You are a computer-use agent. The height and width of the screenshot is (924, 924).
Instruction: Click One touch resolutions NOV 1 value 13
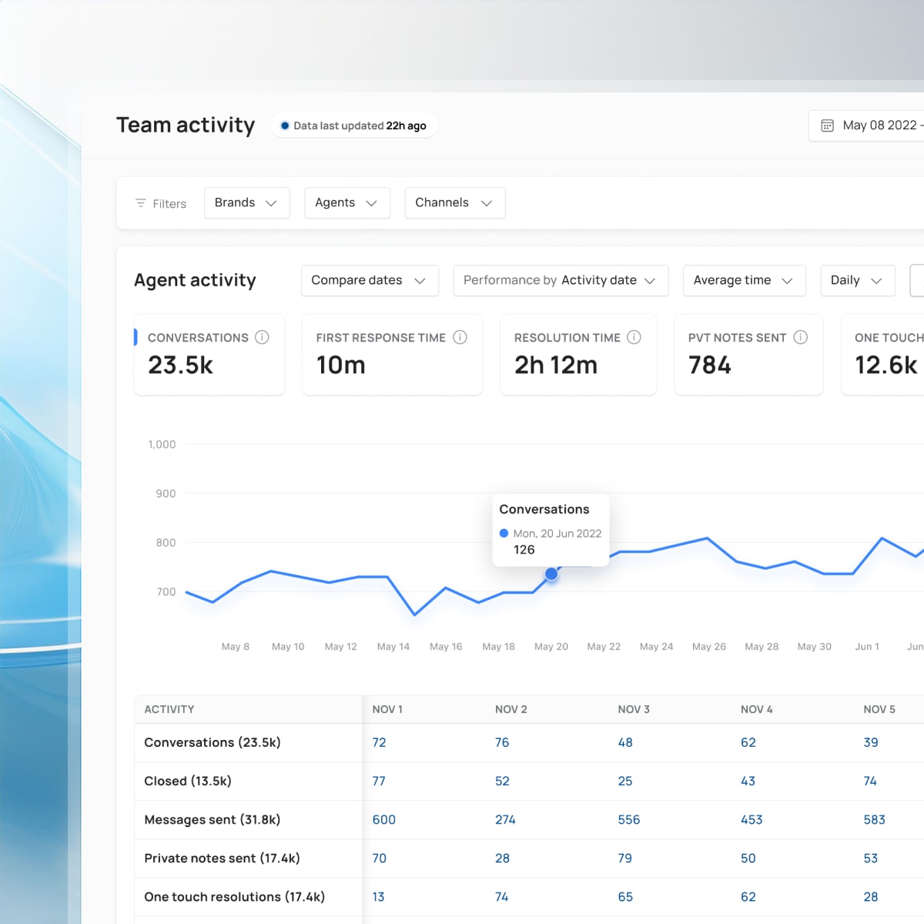pos(378,896)
